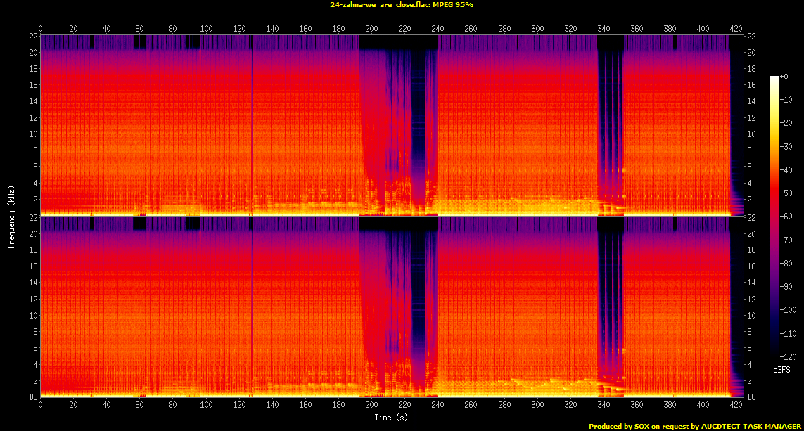The height and width of the screenshot is (431, 804).
Task: Select the '+0' value on color scale
Action: pyautogui.click(x=784, y=77)
